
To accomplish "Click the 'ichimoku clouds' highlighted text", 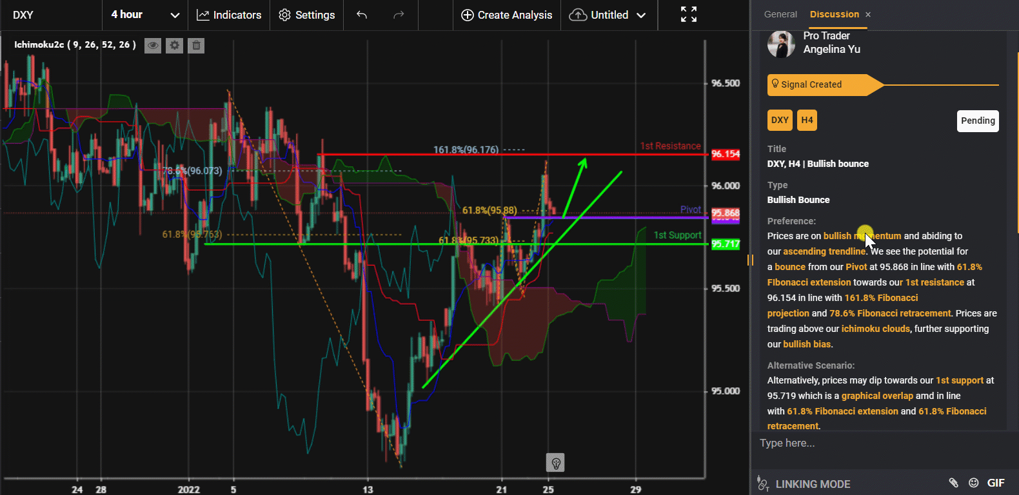I will [875, 329].
